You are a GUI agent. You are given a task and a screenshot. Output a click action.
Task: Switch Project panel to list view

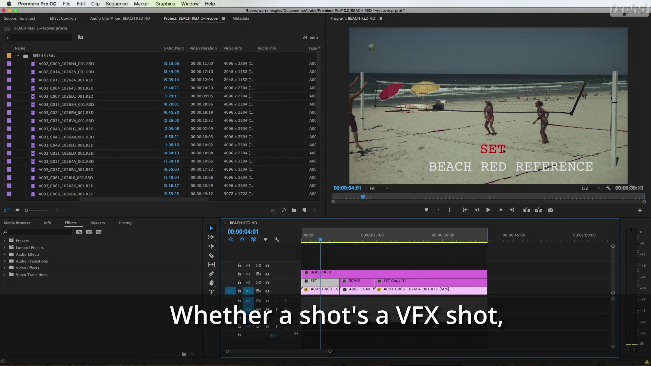click(7, 210)
